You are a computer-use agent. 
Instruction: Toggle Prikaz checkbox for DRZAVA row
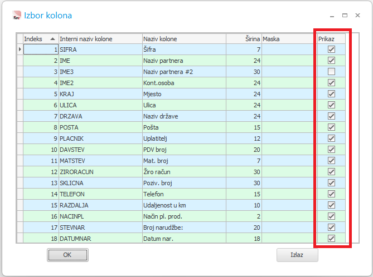point(331,116)
